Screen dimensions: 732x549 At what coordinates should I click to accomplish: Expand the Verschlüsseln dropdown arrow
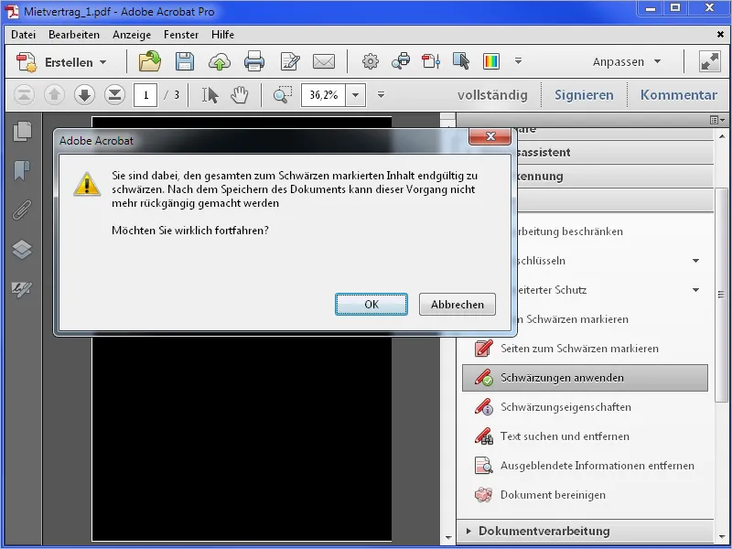click(x=695, y=261)
